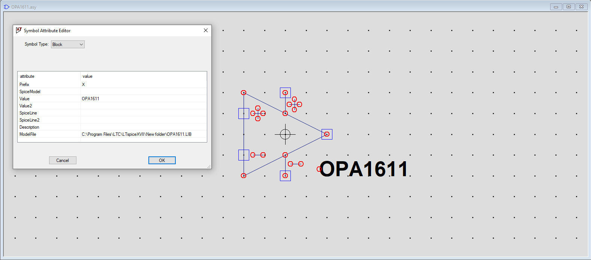Click the Description attribute row
Screen dimensions: 591x260
point(112,127)
